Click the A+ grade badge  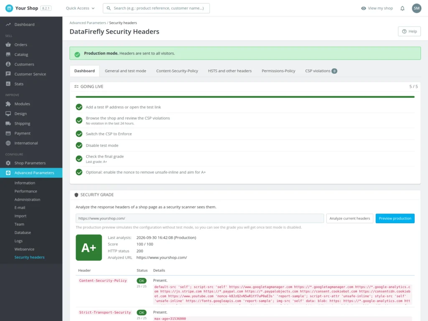point(89,247)
